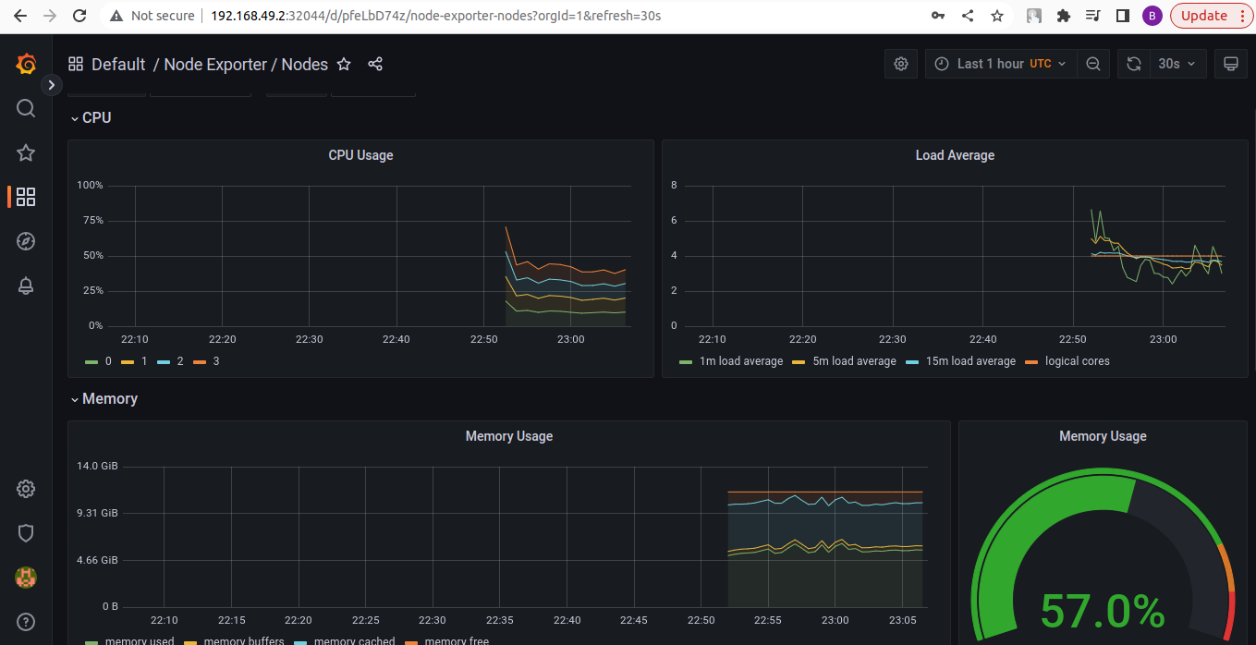Open the Help question mark icon

pos(26,622)
